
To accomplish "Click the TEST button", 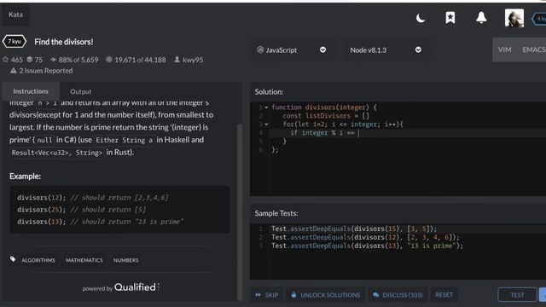I will coord(517,295).
